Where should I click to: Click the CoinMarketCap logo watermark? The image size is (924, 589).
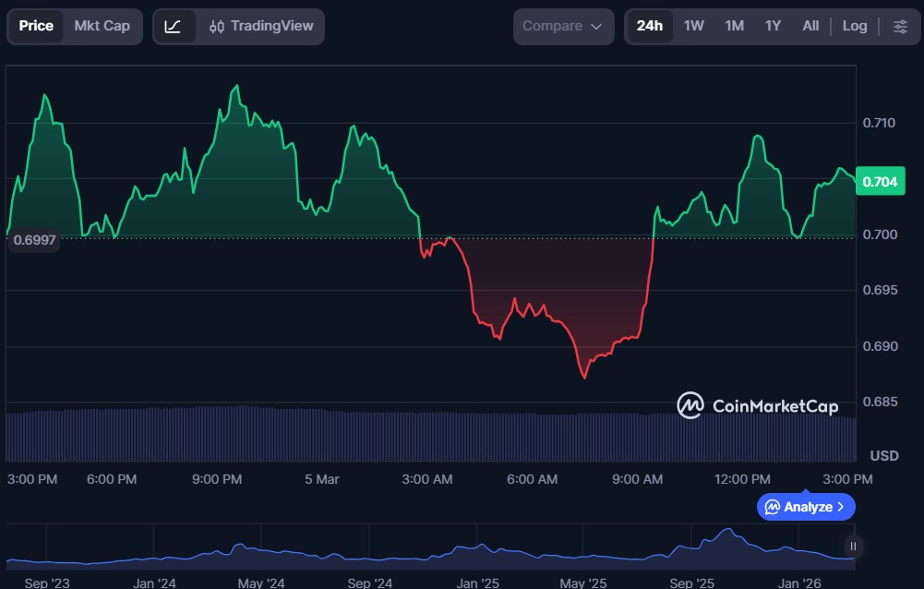(758, 405)
